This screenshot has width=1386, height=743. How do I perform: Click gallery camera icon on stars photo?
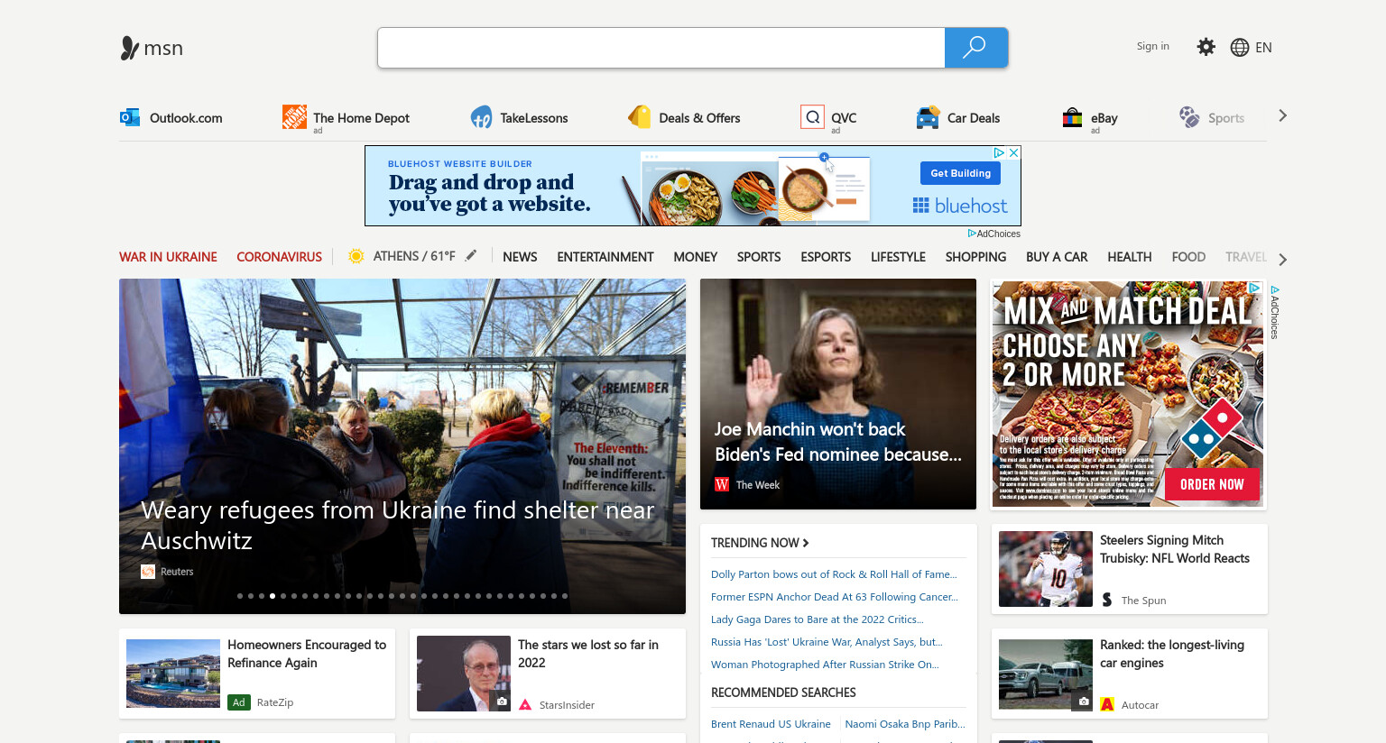pos(502,702)
